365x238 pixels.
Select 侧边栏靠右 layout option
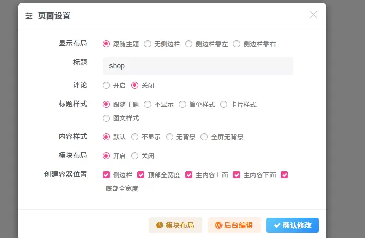click(x=236, y=44)
